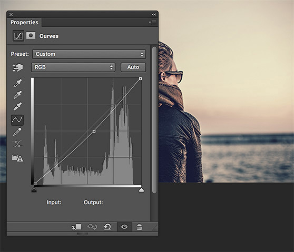Click the black point input slider

tap(34, 190)
